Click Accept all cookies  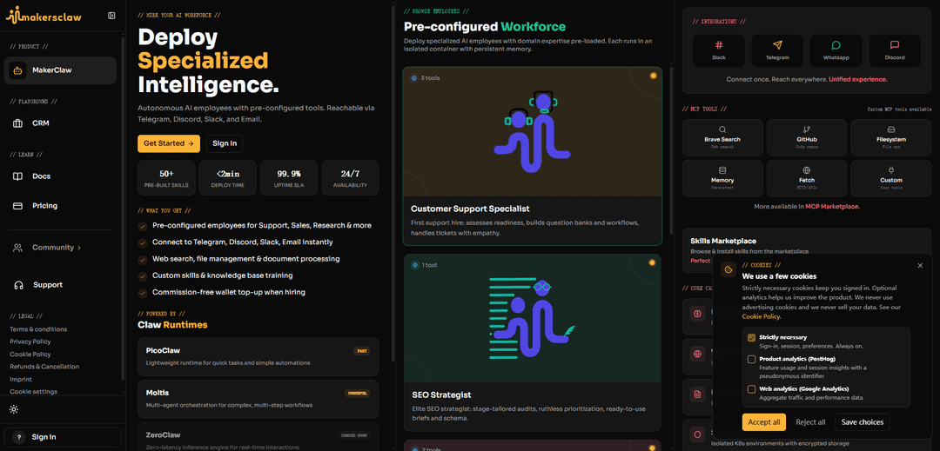tap(764, 422)
